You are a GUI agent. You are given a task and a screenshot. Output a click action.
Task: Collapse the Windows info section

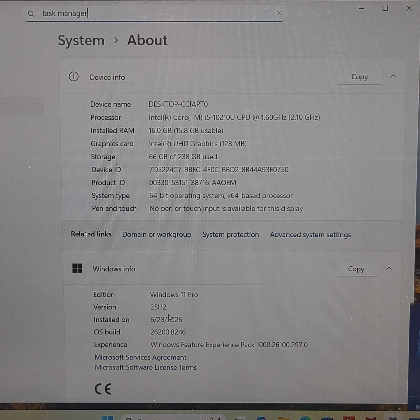point(389,269)
